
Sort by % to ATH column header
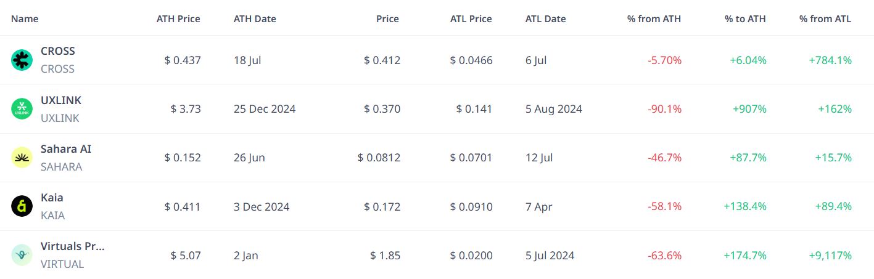click(745, 19)
